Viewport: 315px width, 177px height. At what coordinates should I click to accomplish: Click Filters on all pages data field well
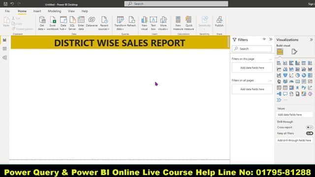coord(252,89)
